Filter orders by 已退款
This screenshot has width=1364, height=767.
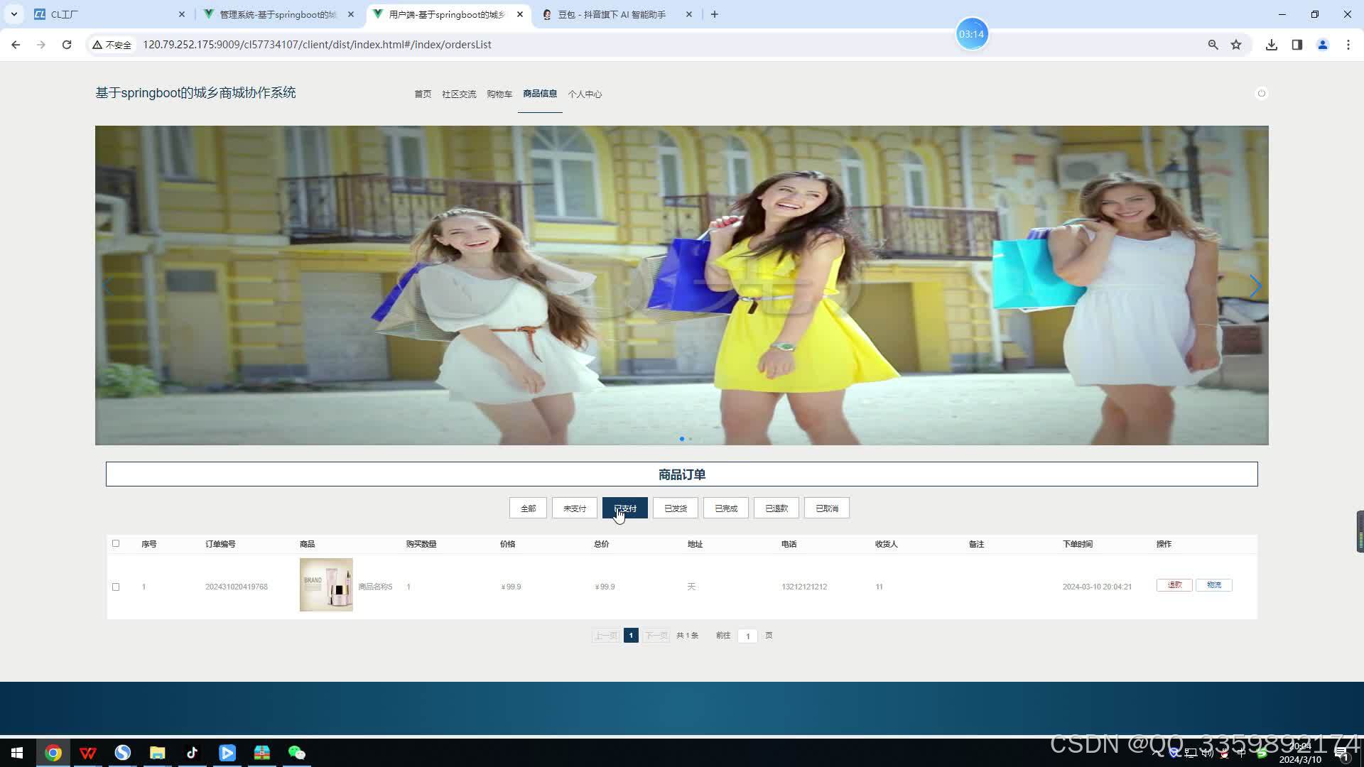(776, 508)
